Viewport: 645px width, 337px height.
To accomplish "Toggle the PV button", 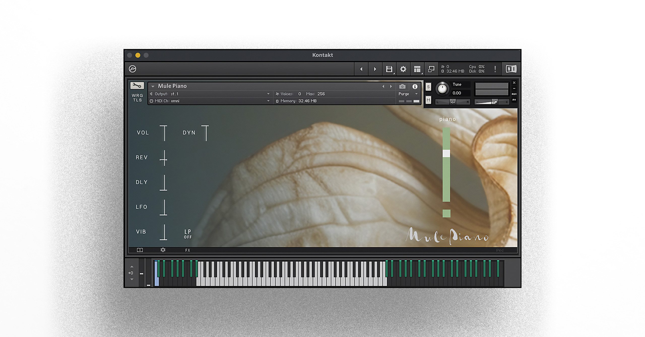I will [x=514, y=100].
